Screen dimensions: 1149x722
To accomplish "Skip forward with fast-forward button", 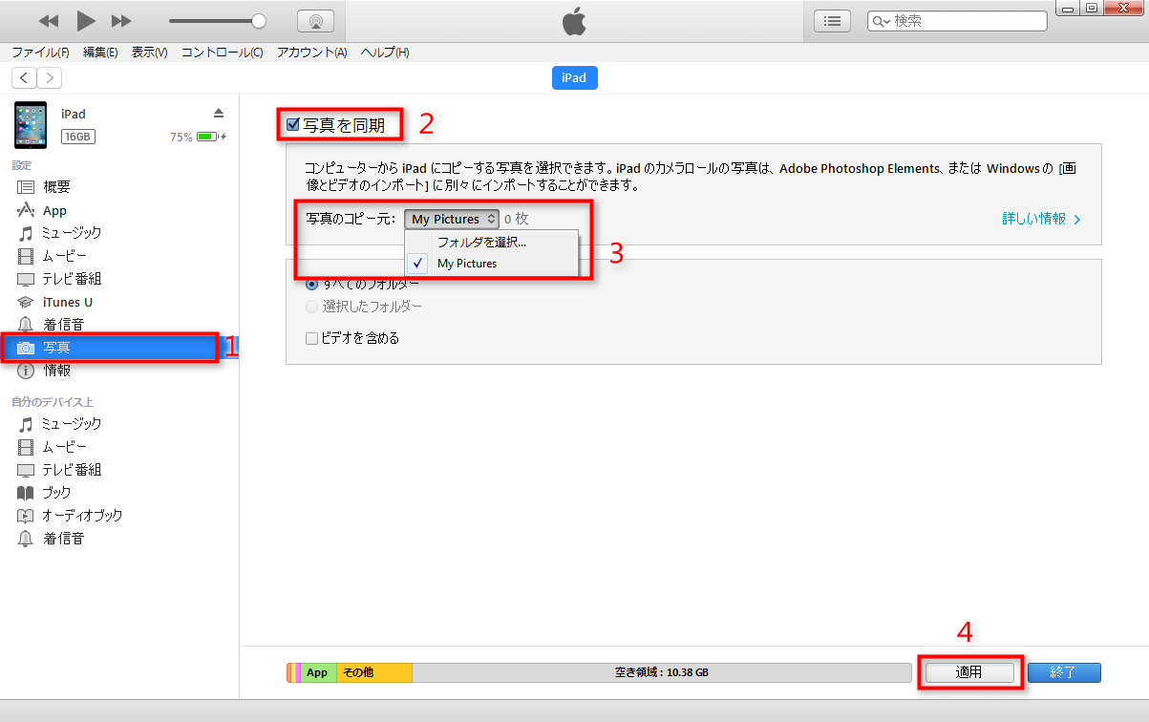I will (x=121, y=21).
